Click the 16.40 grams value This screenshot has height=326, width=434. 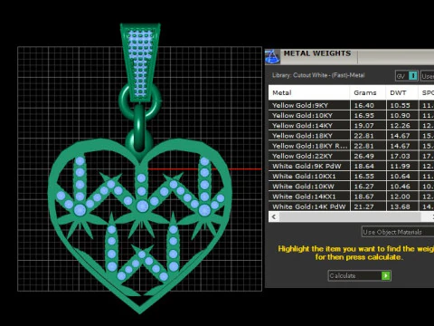tap(364, 105)
